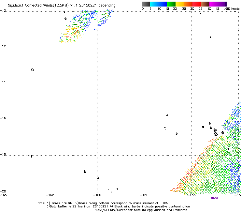This screenshot has height=212, width=241.
Task: Click the -12 latitude label
Action: click(3, 46)
